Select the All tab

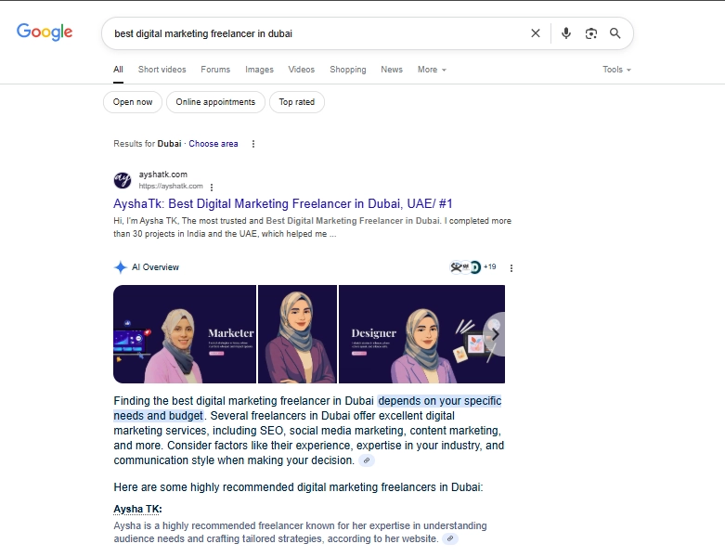point(119,70)
